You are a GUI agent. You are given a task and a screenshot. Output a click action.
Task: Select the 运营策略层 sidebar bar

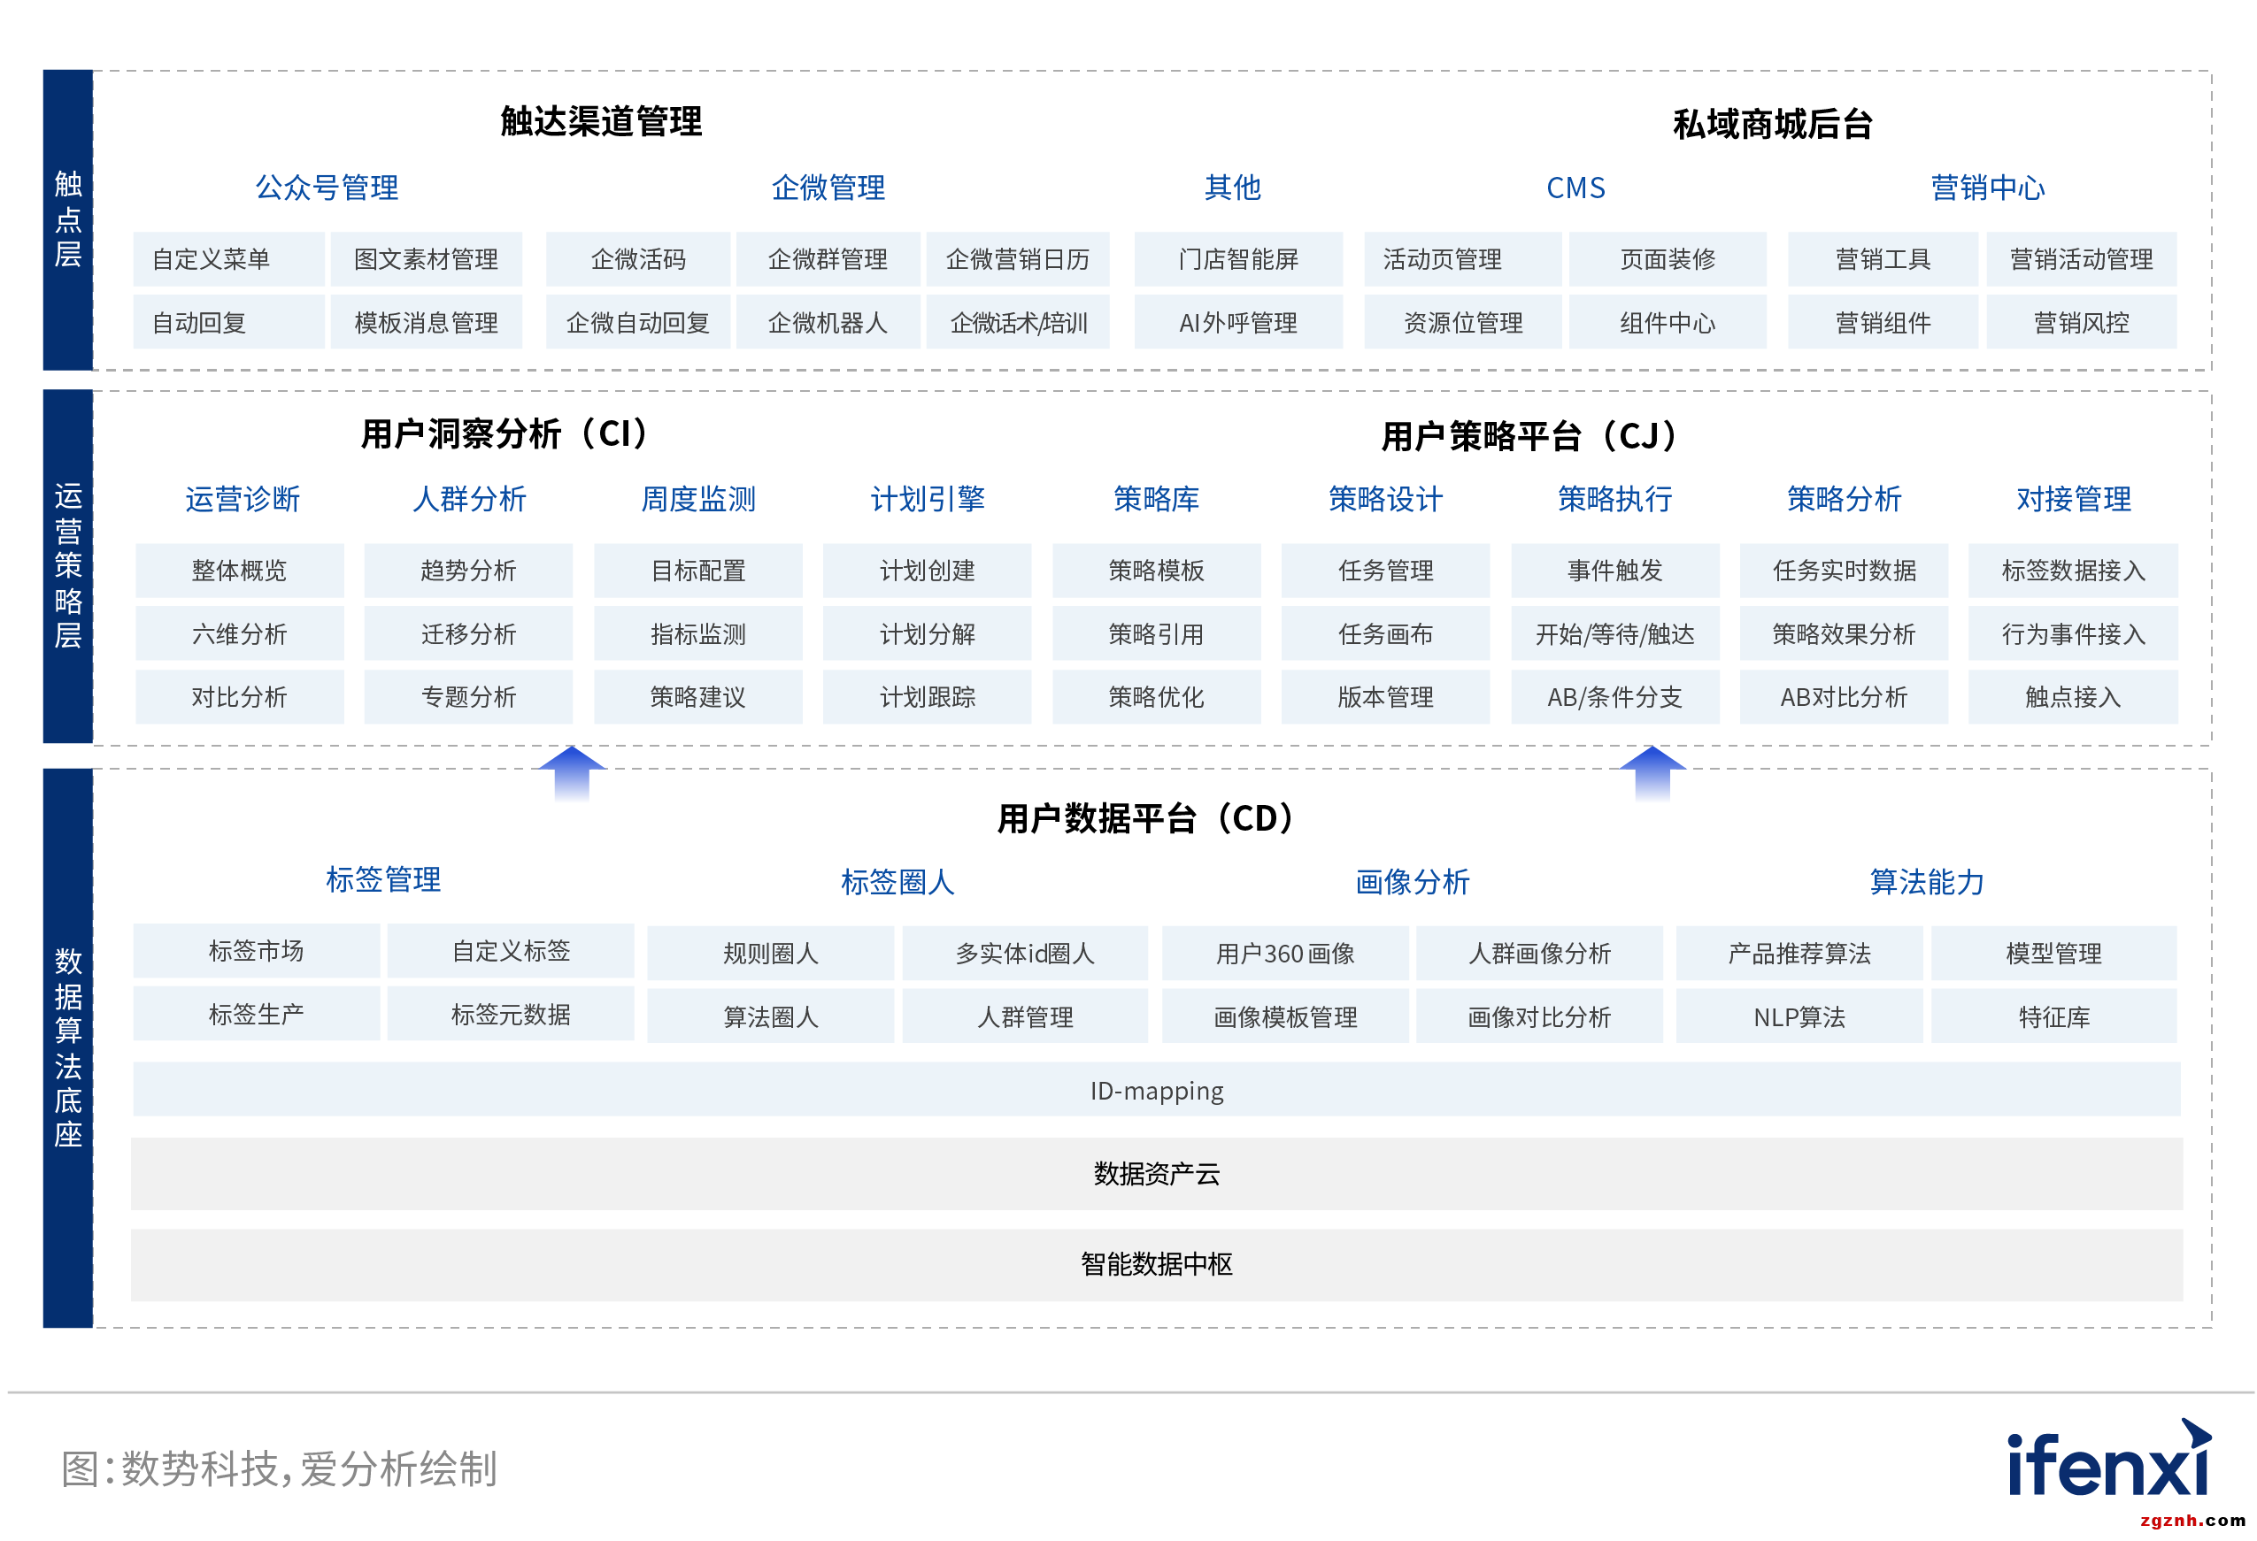[x=68, y=566]
